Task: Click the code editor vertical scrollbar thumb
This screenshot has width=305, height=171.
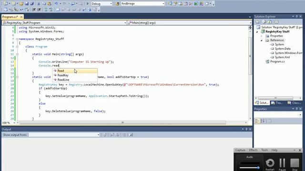Action: click(250, 56)
